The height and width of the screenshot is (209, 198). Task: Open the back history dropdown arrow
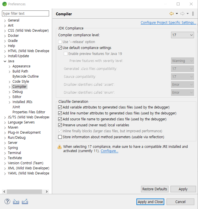tap(177, 14)
